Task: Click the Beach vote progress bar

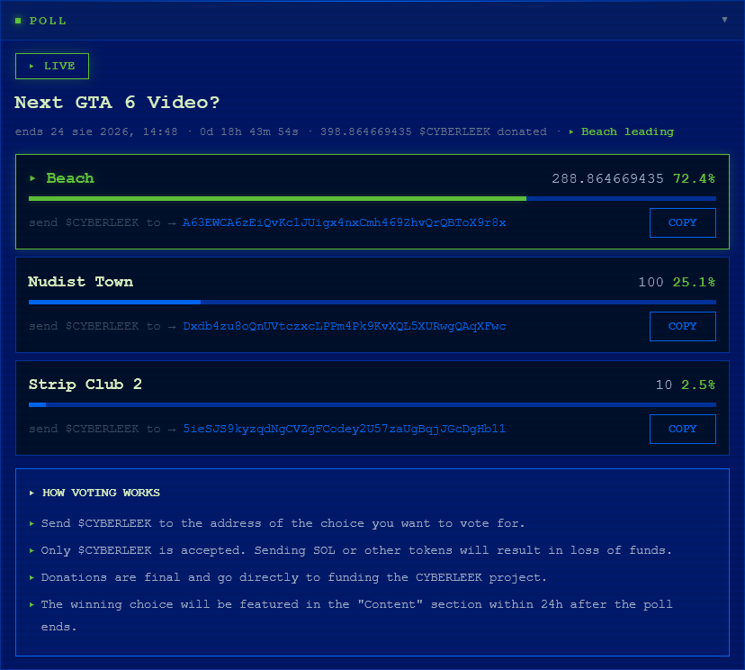Action: [372, 199]
